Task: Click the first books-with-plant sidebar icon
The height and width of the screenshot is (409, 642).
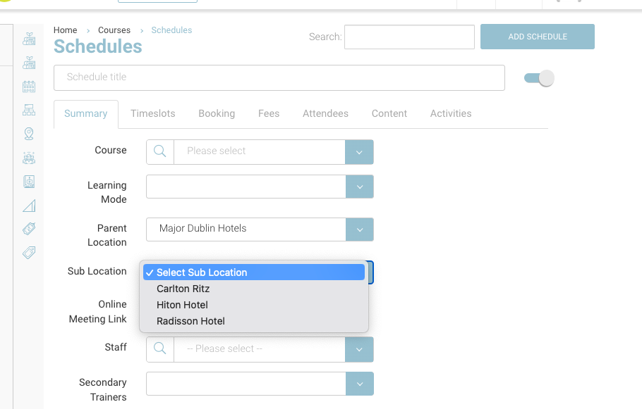Action: point(29,39)
